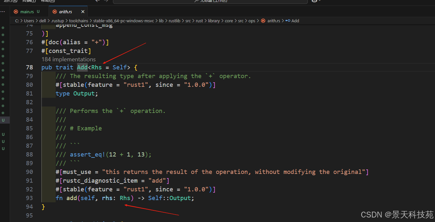The image size is (435, 222).
Task: Click the Rust file icon on arith.rs tab
Action: 54,12
